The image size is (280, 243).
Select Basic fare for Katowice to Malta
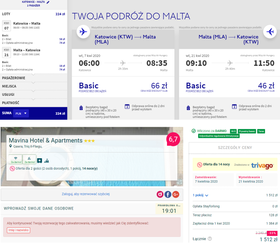[123, 87]
